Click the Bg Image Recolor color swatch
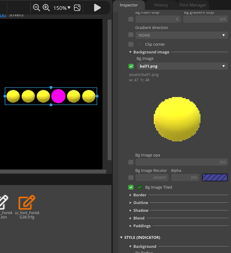Screen dimensions: 231x253 tap(215, 177)
